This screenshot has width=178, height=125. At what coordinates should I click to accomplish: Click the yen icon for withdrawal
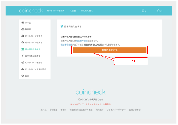point(23,56)
